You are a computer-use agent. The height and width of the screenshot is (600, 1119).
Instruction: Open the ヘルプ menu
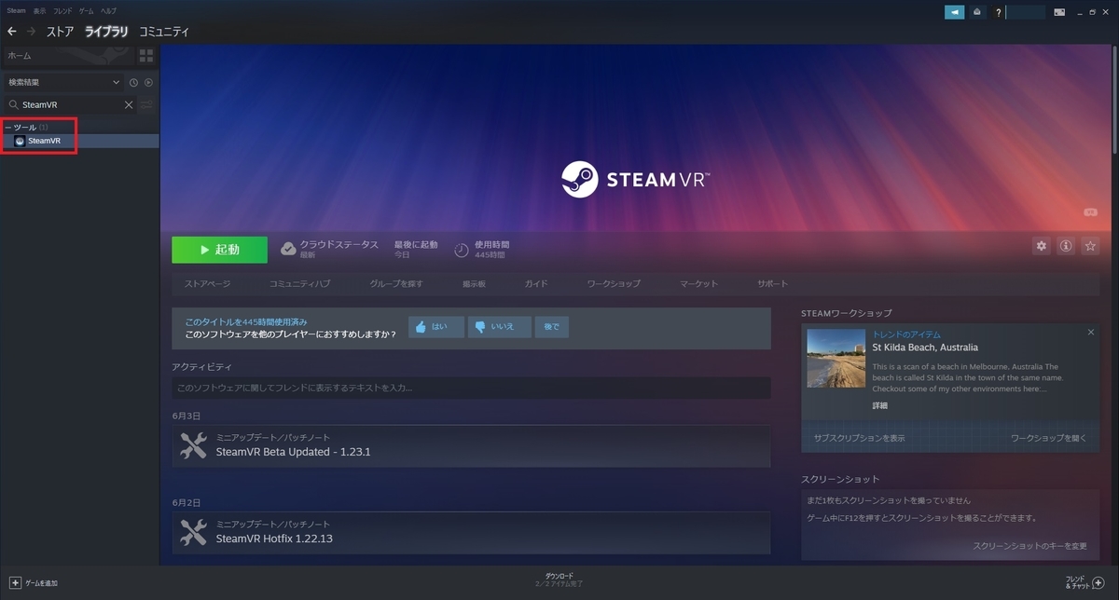point(108,10)
